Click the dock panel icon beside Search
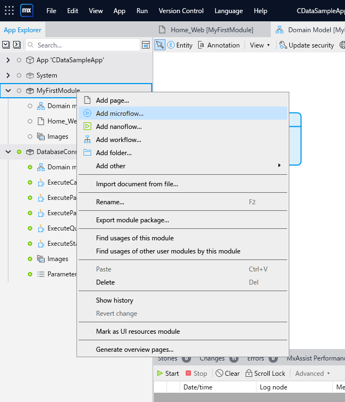 [x=146, y=45]
